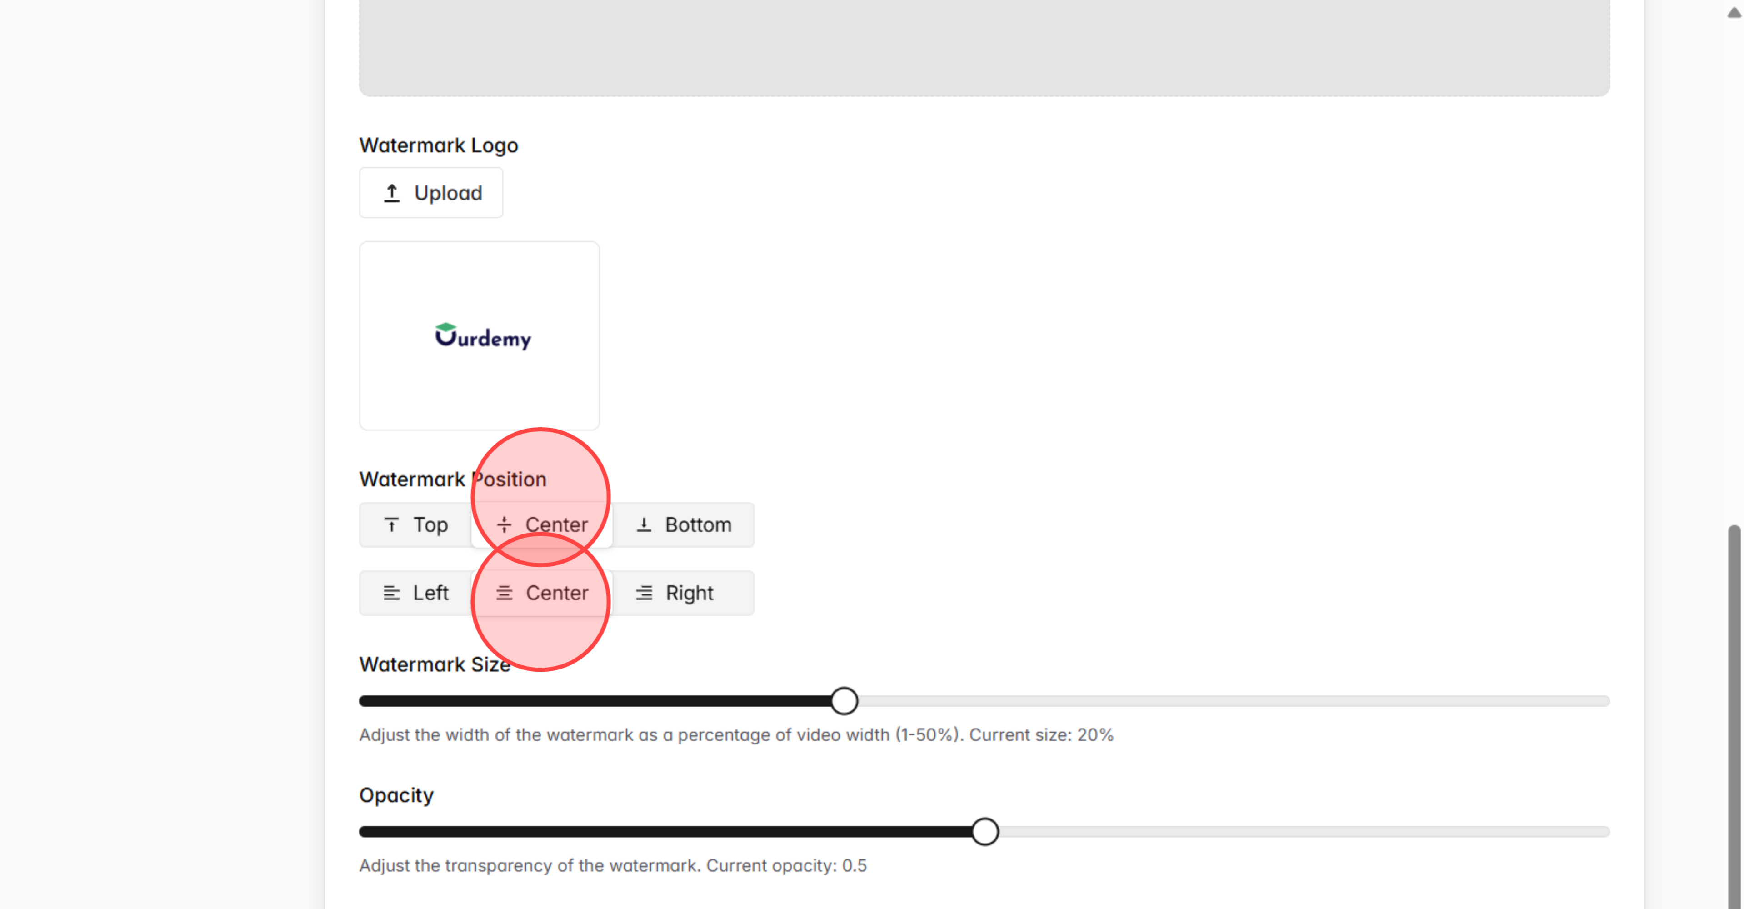This screenshot has width=1744, height=909.
Task: Select the horizontal-center lines icon
Action: [504, 593]
